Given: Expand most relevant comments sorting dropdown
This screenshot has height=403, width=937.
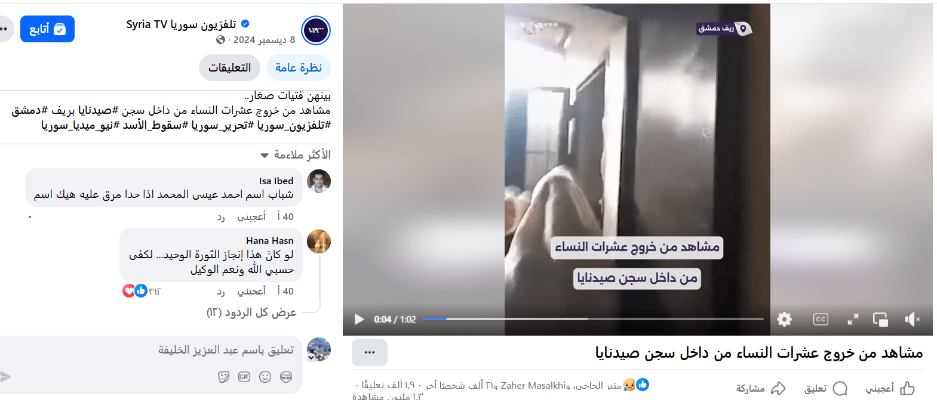Looking at the screenshot, I should click(x=296, y=155).
